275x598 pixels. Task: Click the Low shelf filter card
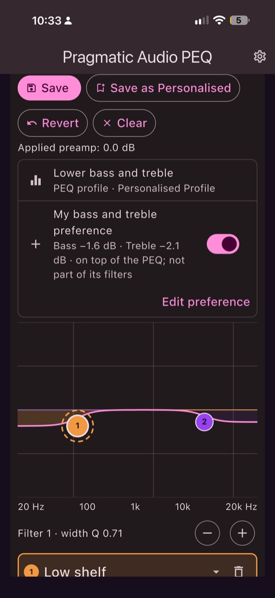pos(137,565)
